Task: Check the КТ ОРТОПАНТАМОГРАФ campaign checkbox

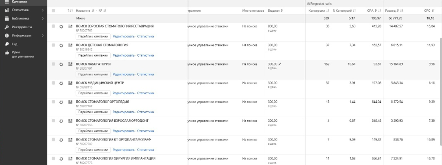Action: click(53, 140)
